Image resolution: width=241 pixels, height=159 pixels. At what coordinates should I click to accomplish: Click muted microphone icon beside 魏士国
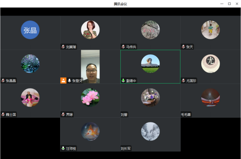(x=3, y=114)
